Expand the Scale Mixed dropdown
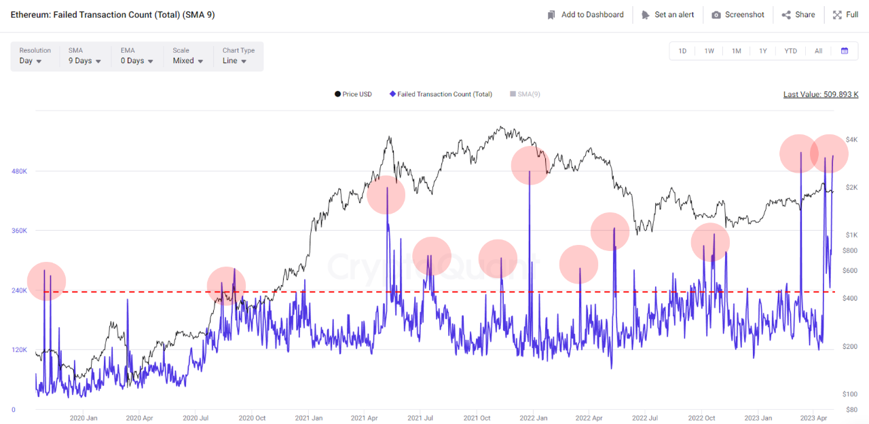 [188, 61]
